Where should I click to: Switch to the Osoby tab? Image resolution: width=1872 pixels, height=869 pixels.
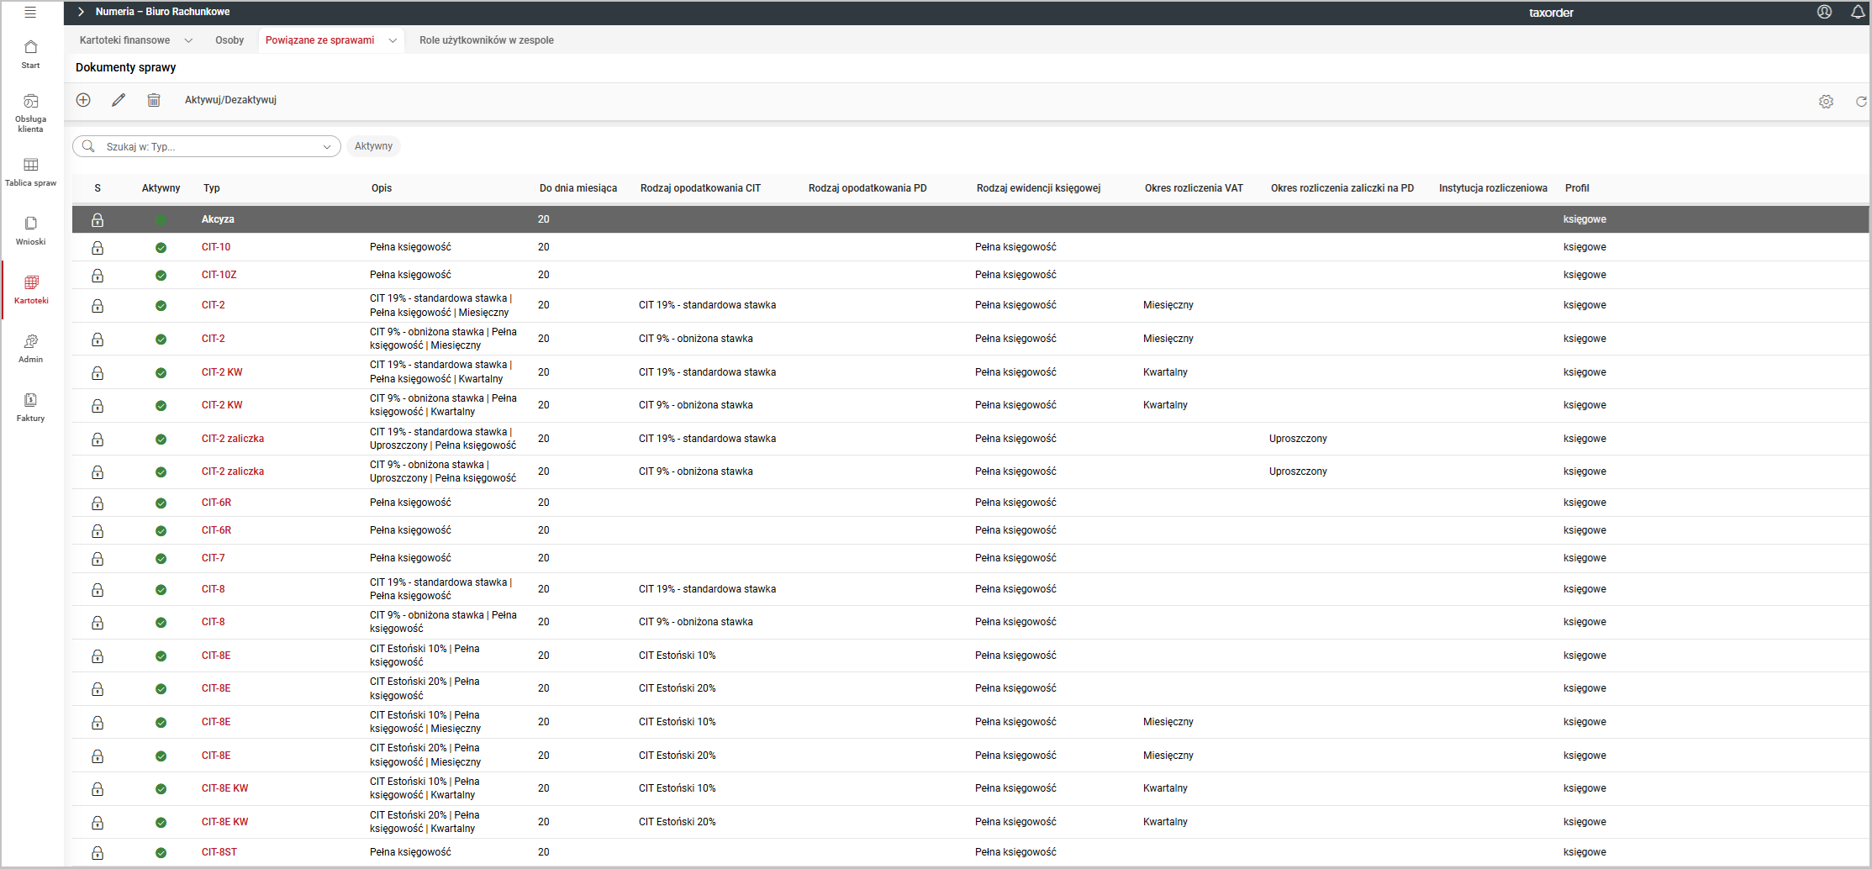tap(229, 40)
